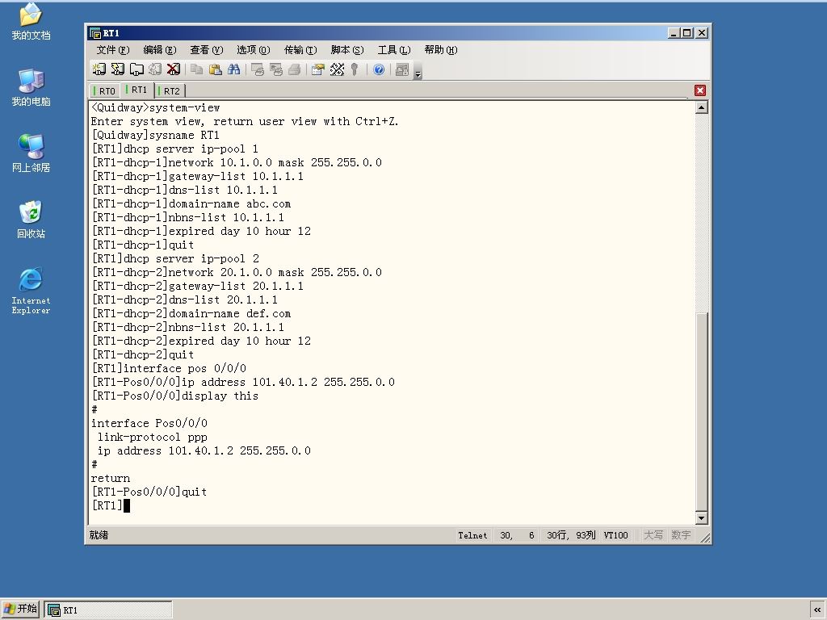Click the Connect toolbar icon
Viewport: 827px width, 620px height.
99,69
